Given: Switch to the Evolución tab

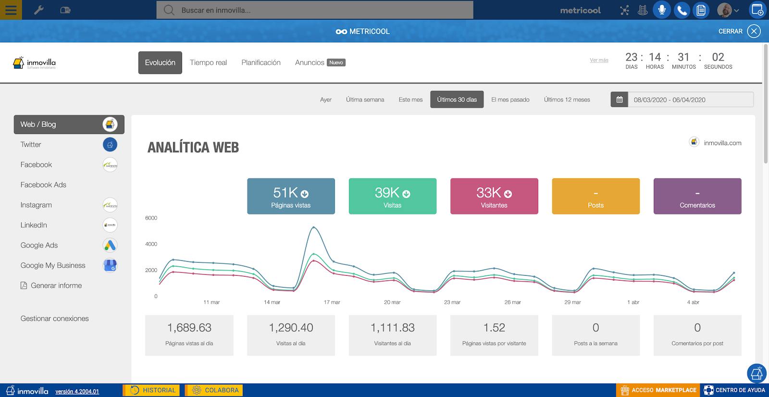Looking at the screenshot, I should click(x=160, y=62).
